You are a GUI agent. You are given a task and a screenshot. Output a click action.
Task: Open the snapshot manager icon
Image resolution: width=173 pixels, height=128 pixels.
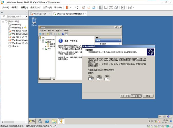(94, 7)
